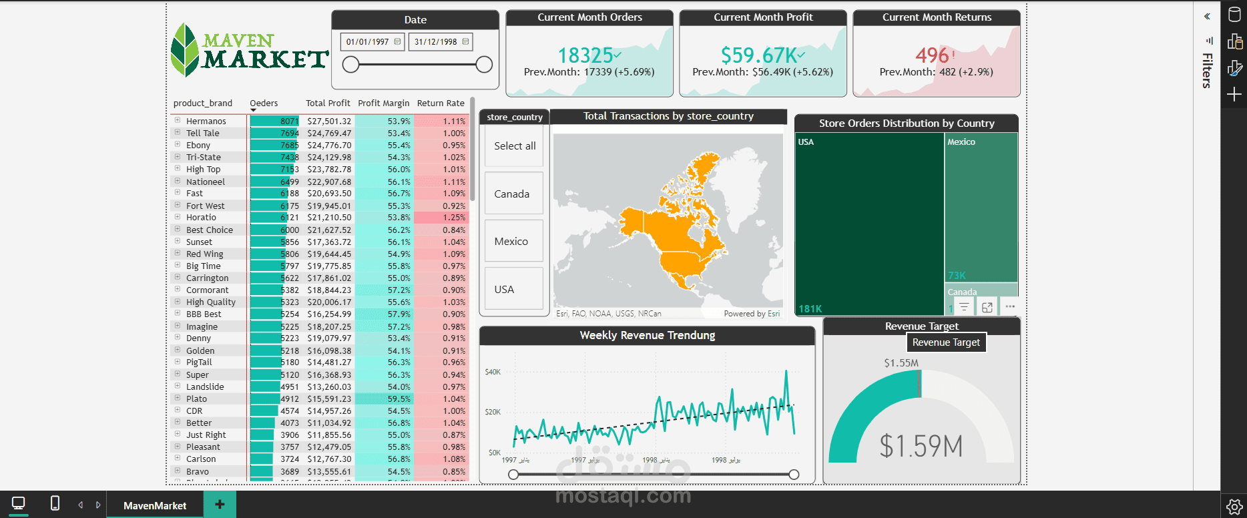Open start date calendar picker
This screenshot has width=1247, height=518.
[x=397, y=41]
